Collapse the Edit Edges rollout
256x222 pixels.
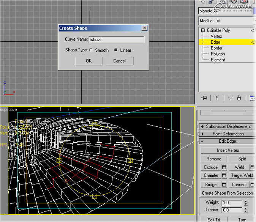[x=202, y=141]
